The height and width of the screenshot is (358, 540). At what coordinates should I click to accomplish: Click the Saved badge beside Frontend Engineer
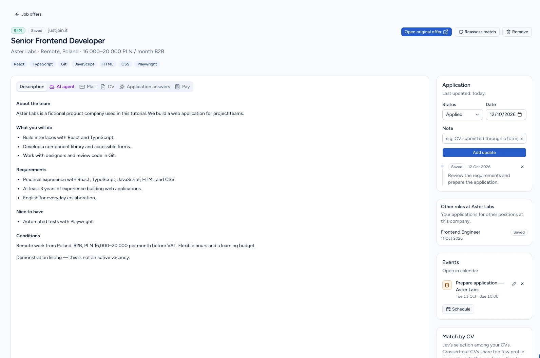click(x=519, y=232)
